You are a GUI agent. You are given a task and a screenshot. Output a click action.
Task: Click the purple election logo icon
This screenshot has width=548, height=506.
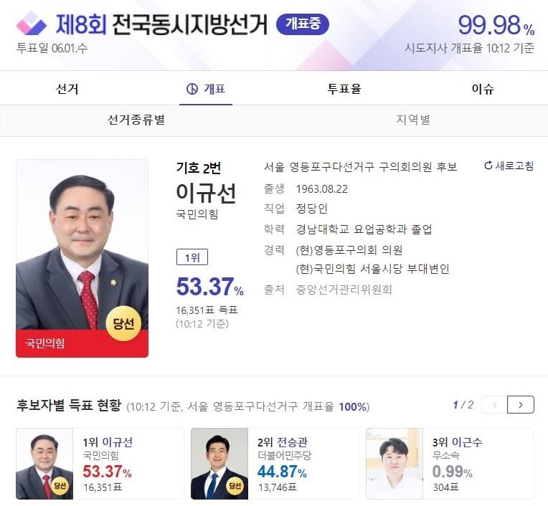pyautogui.click(x=31, y=24)
